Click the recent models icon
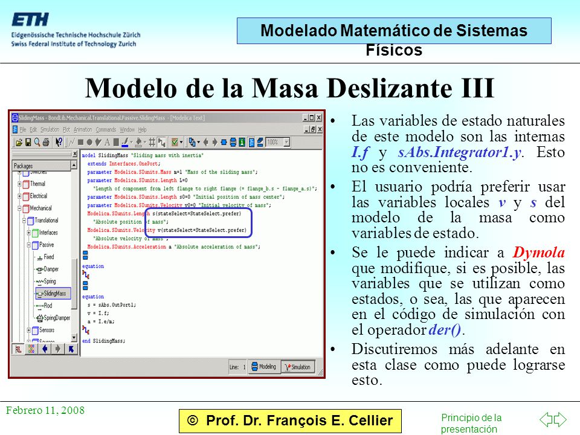580x435 pixels. coord(192,142)
